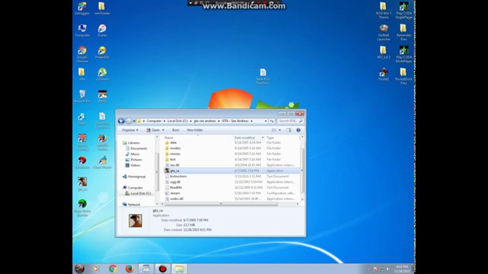Image resolution: width=488 pixels, height=274 pixels.
Task: Toggle the Explorer preview pane button
Action: 289,130
